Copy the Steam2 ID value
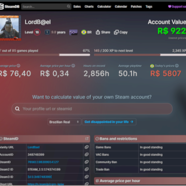This screenshot has height=186, width=186. (86, 169)
